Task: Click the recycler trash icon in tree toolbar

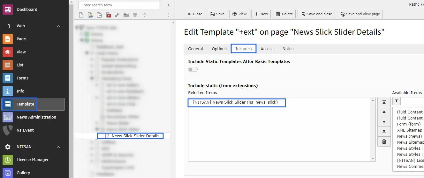Action: (x=135, y=15)
